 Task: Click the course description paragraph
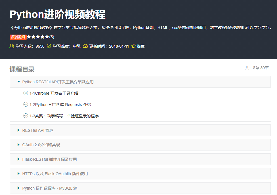(x=141, y=27)
